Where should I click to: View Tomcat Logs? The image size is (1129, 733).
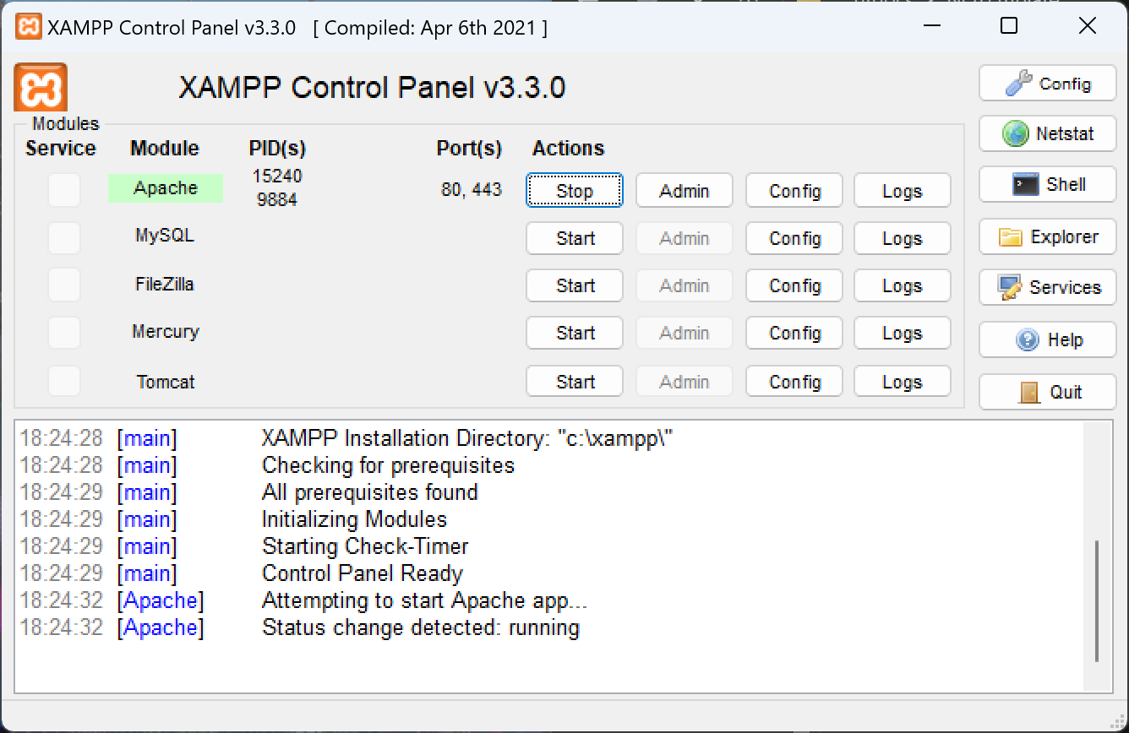point(902,381)
